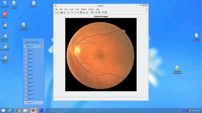The height and width of the screenshot is (113, 202).
Task: Select Figure 6 in the taskbar window list
Action: 34,66
